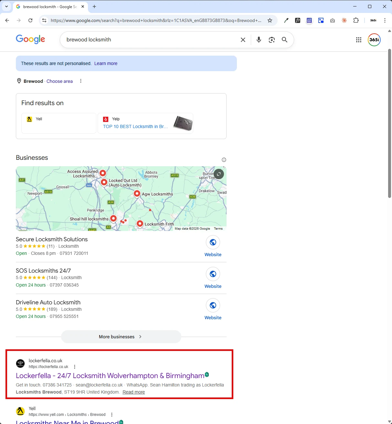Bookmark this page with the star icon
The image size is (392, 424).
pyautogui.click(x=270, y=20)
